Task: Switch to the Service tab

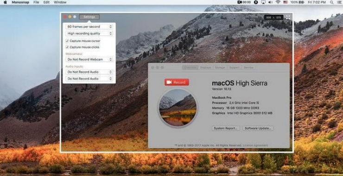Action: tap(248, 67)
